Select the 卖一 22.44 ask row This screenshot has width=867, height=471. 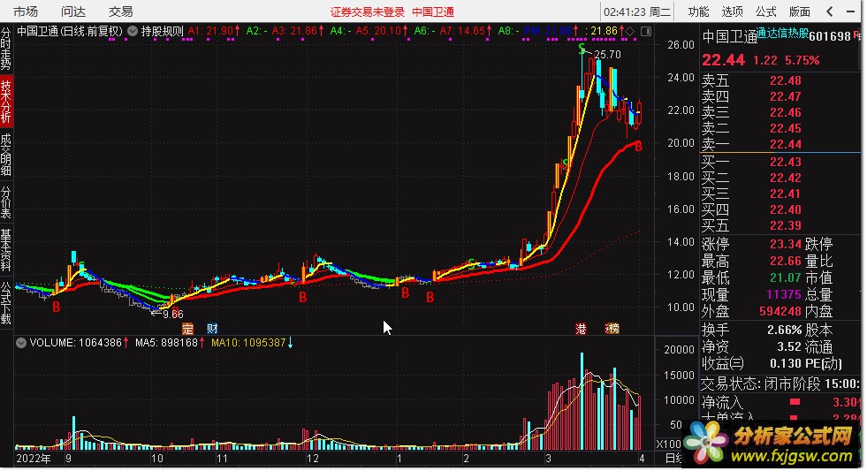(780, 144)
